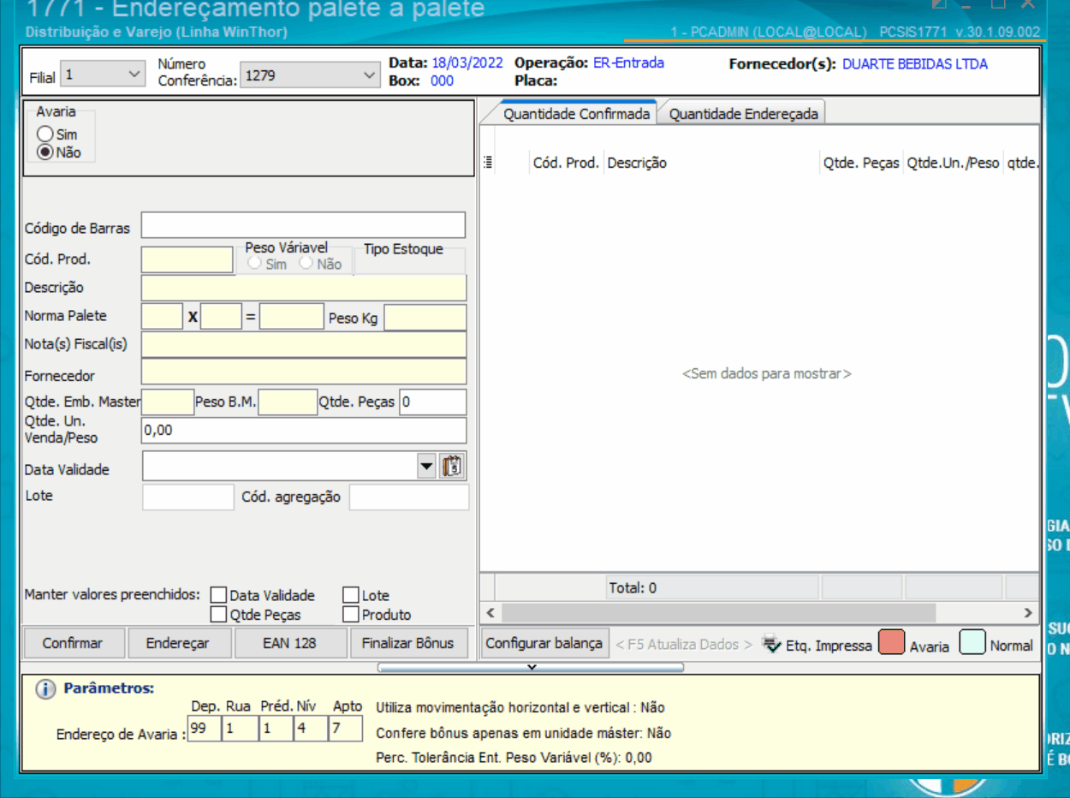Click the Cód. agregação input field
The image size is (1070, 798).
tap(409, 497)
